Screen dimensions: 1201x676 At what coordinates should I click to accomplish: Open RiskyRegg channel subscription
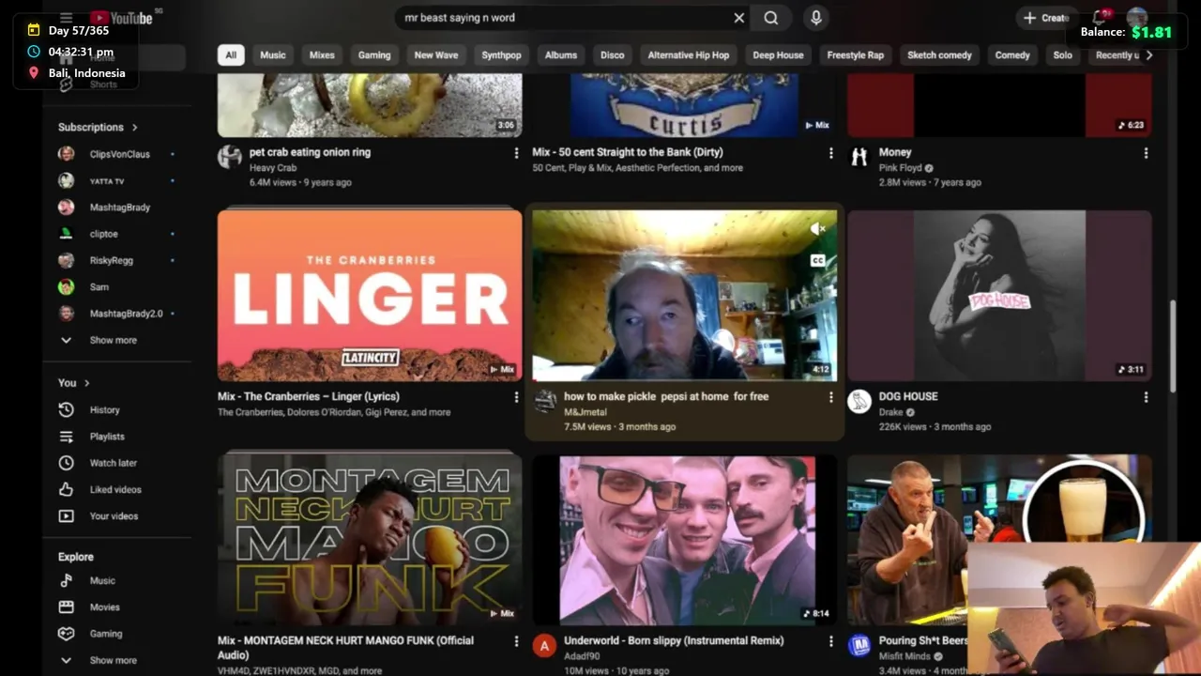tap(117, 260)
